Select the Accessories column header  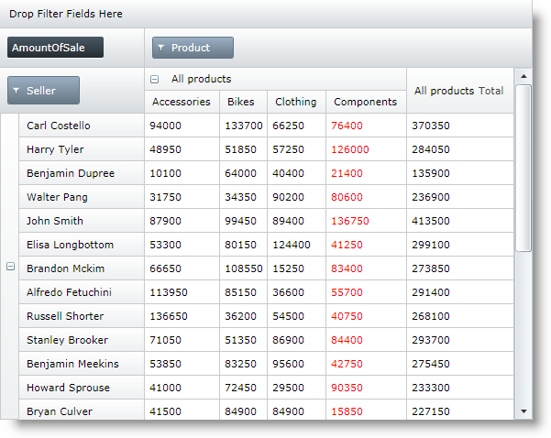point(182,102)
